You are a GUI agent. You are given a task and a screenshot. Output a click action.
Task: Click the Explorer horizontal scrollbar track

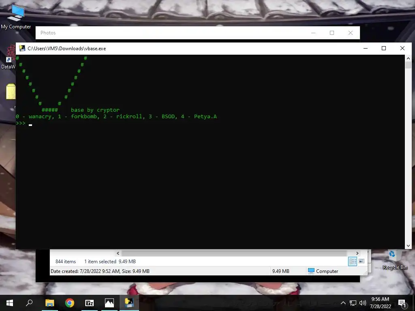point(234,253)
